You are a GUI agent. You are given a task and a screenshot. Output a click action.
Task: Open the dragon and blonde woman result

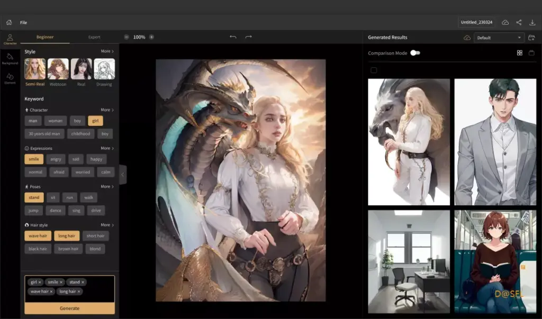point(409,142)
